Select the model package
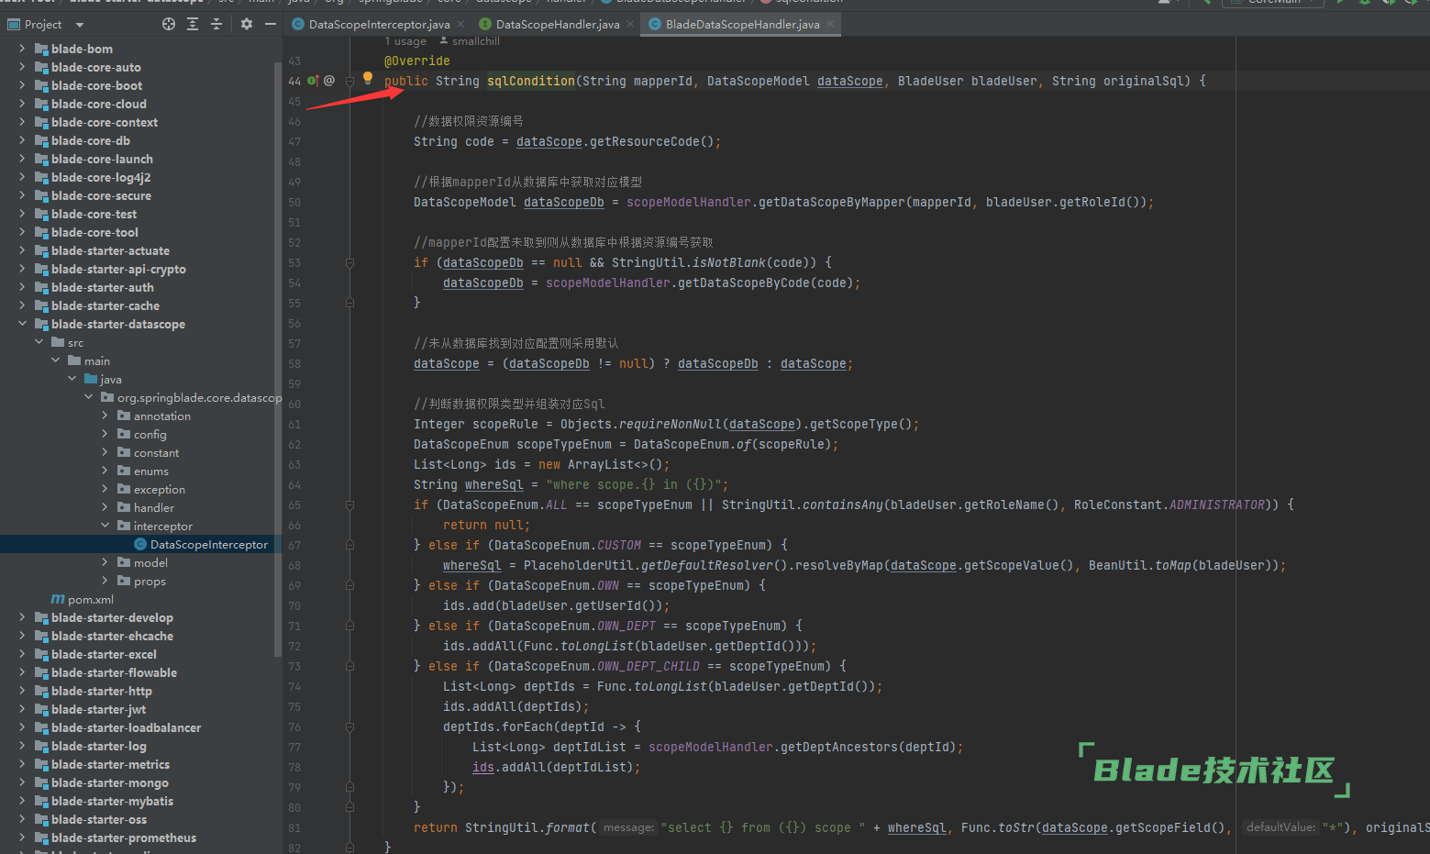The image size is (1430, 854). [x=150, y=562]
